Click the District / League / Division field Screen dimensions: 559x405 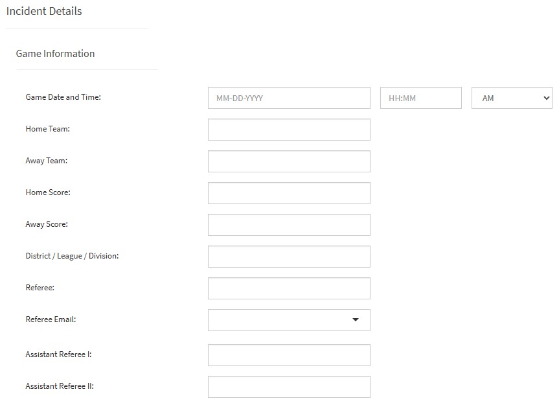(x=289, y=257)
